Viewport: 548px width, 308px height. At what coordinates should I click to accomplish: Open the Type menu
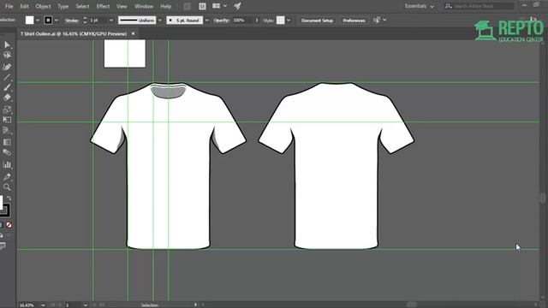pyautogui.click(x=63, y=6)
